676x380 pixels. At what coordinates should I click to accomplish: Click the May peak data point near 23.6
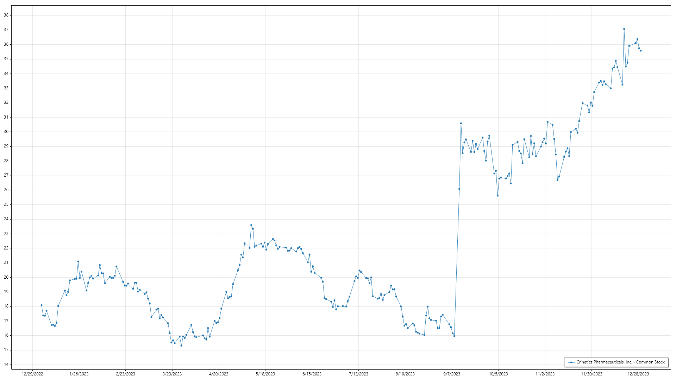pos(251,225)
